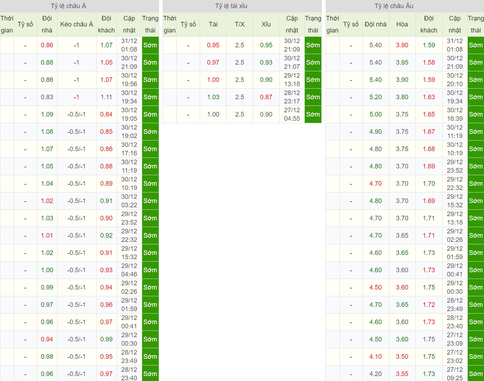
Task: Click the '-0.5/-1' handicap in the châu Á 30/12 19:05 row
Action: (x=77, y=114)
